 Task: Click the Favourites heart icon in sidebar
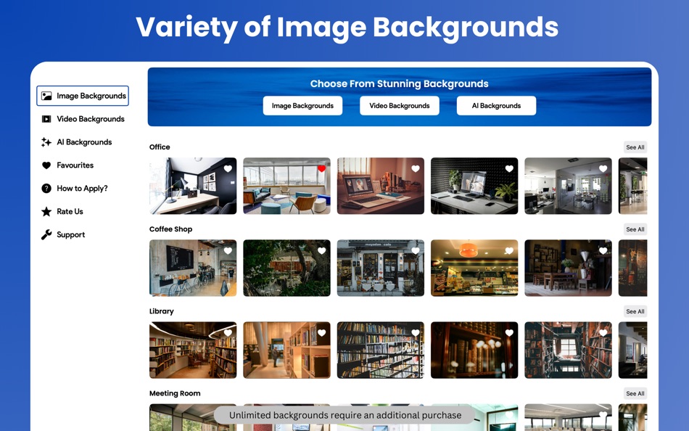46,165
